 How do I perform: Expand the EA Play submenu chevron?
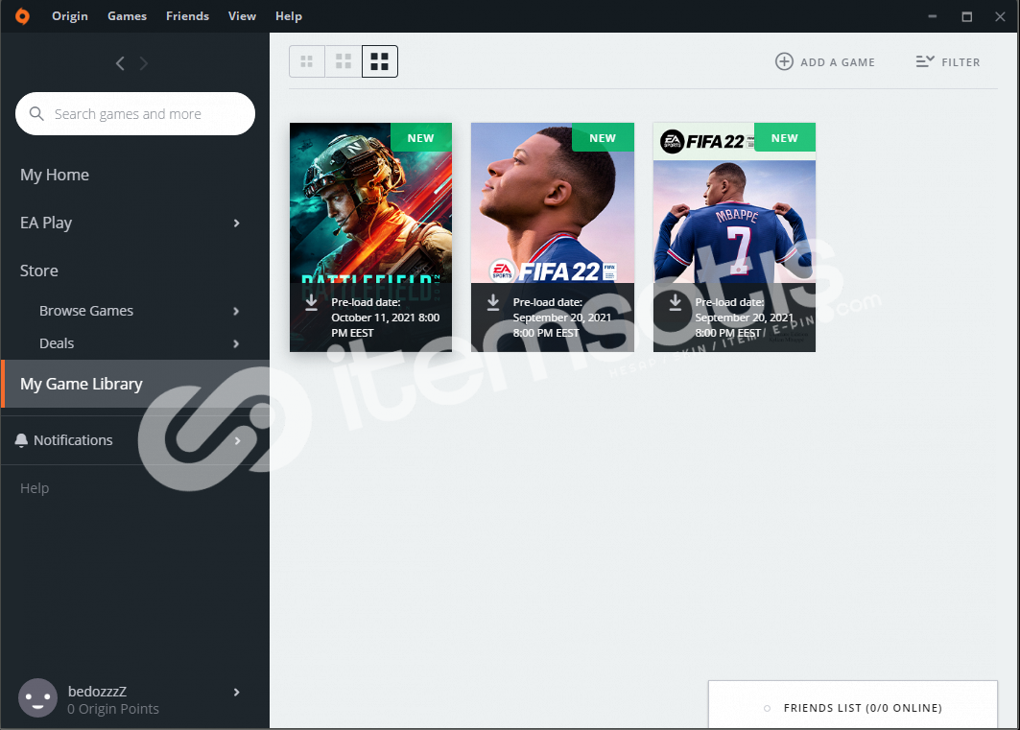tap(236, 223)
